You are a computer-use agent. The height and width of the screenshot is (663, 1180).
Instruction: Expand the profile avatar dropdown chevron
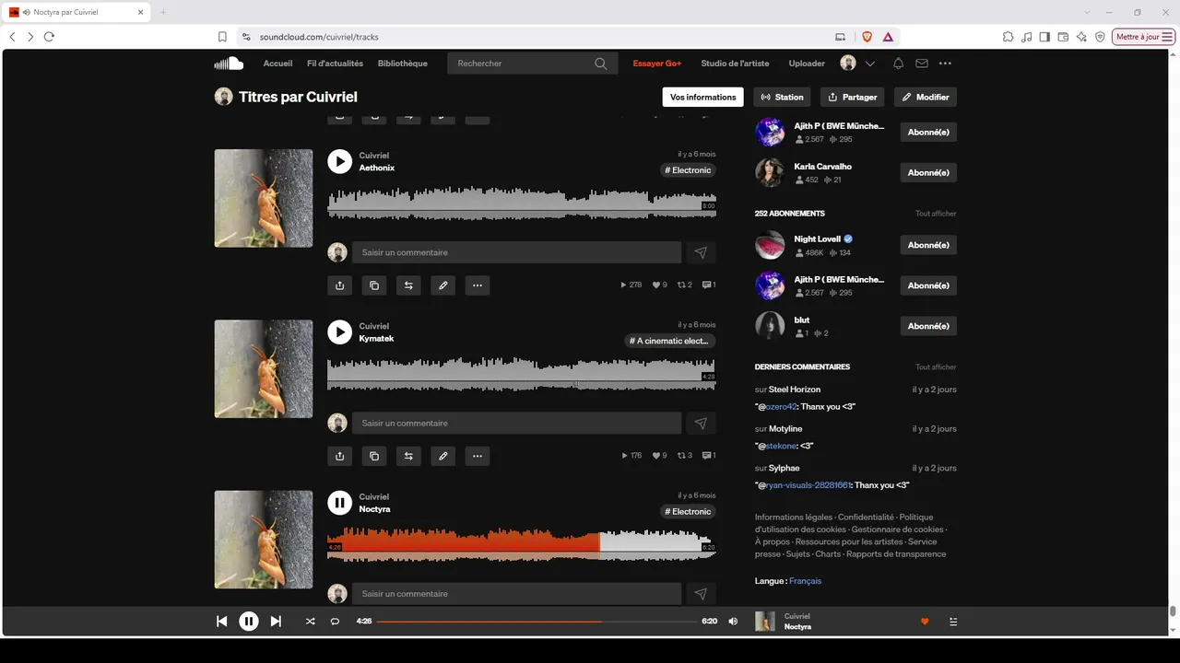(870, 64)
